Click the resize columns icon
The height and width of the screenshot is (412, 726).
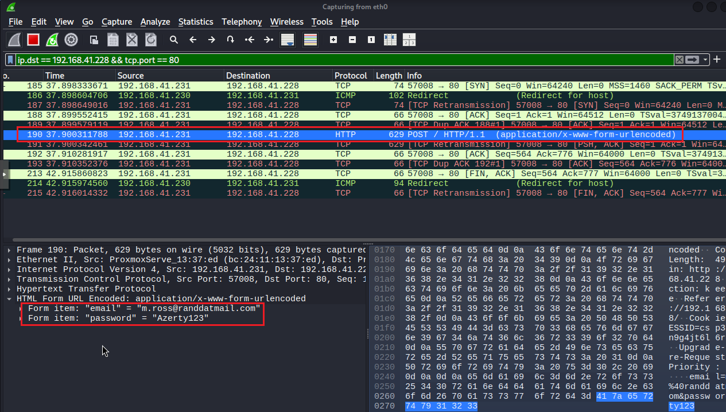click(x=390, y=40)
